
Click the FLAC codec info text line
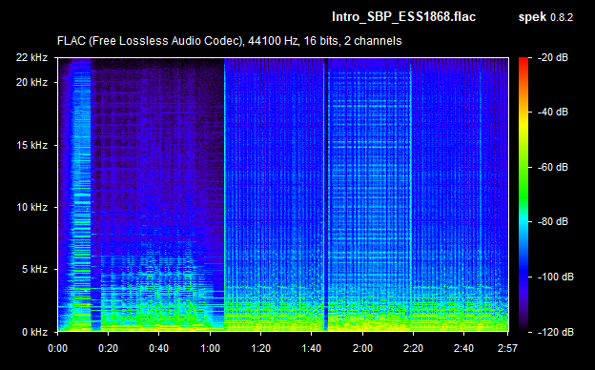pyautogui.click(x=229, y=41)
